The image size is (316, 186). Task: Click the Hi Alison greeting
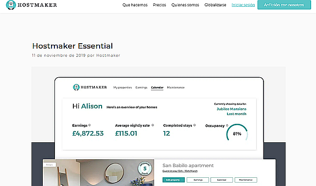(87, 106)
